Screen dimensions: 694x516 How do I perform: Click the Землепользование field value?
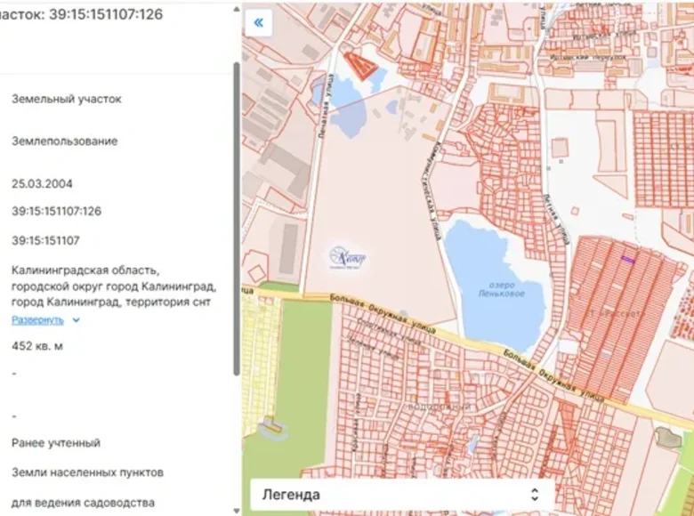(64, 141)
